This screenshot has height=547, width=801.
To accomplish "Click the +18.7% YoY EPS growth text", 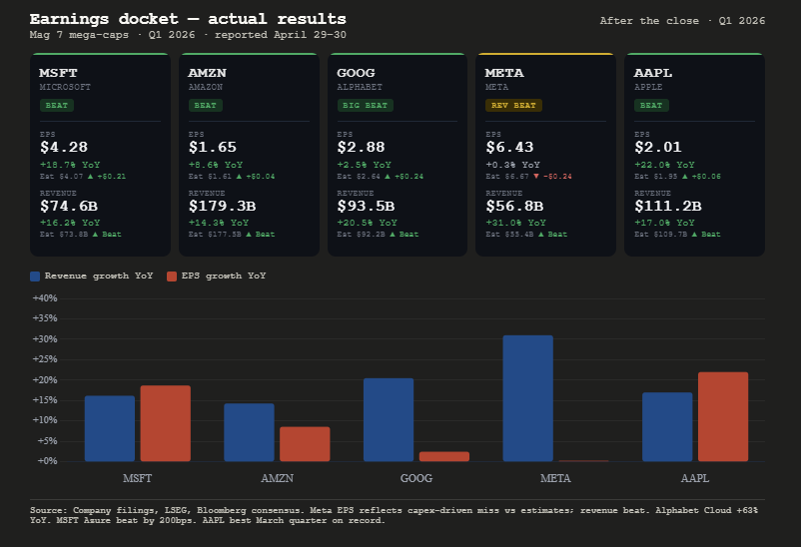I will point(70,165).
